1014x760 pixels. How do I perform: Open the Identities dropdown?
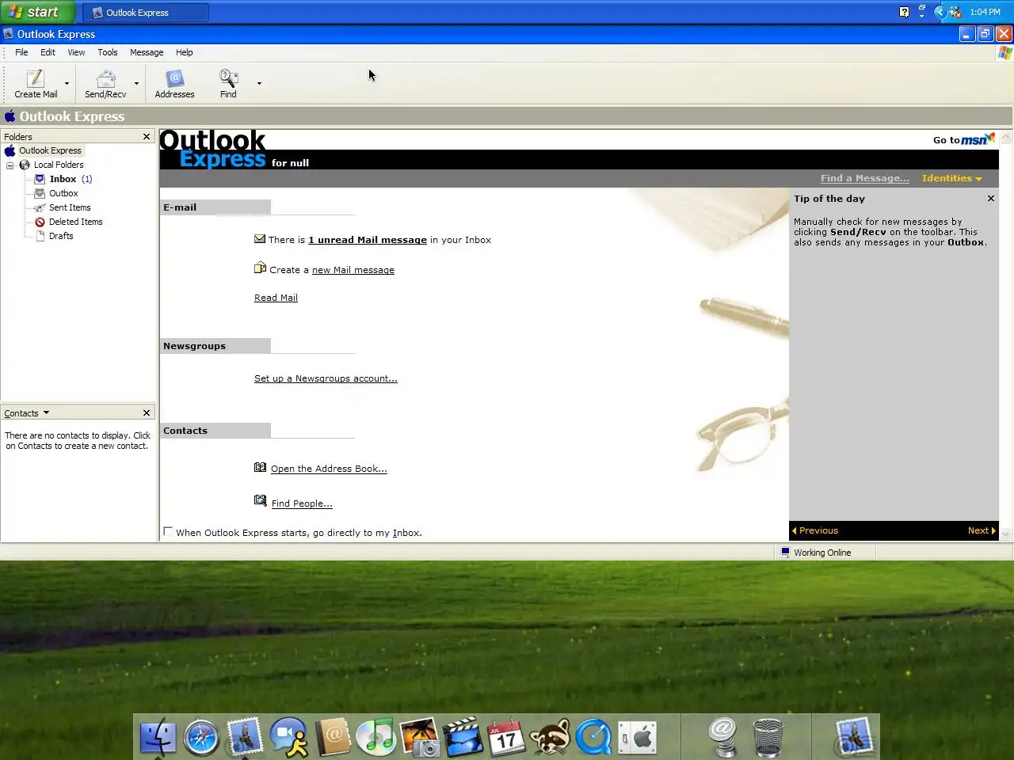pyautogui.click(x=951, y=178)
